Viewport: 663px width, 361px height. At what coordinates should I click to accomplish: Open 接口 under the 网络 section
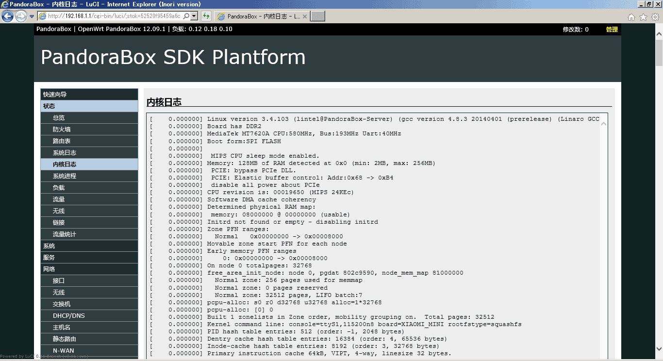(89, 281)
